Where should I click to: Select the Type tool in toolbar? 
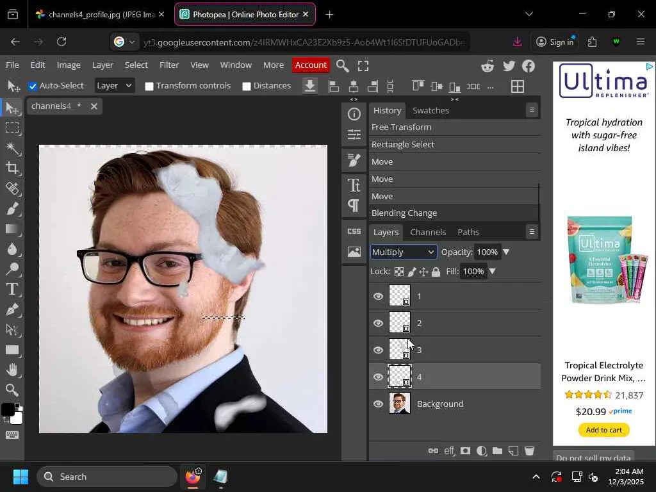[x=12, y=290]
